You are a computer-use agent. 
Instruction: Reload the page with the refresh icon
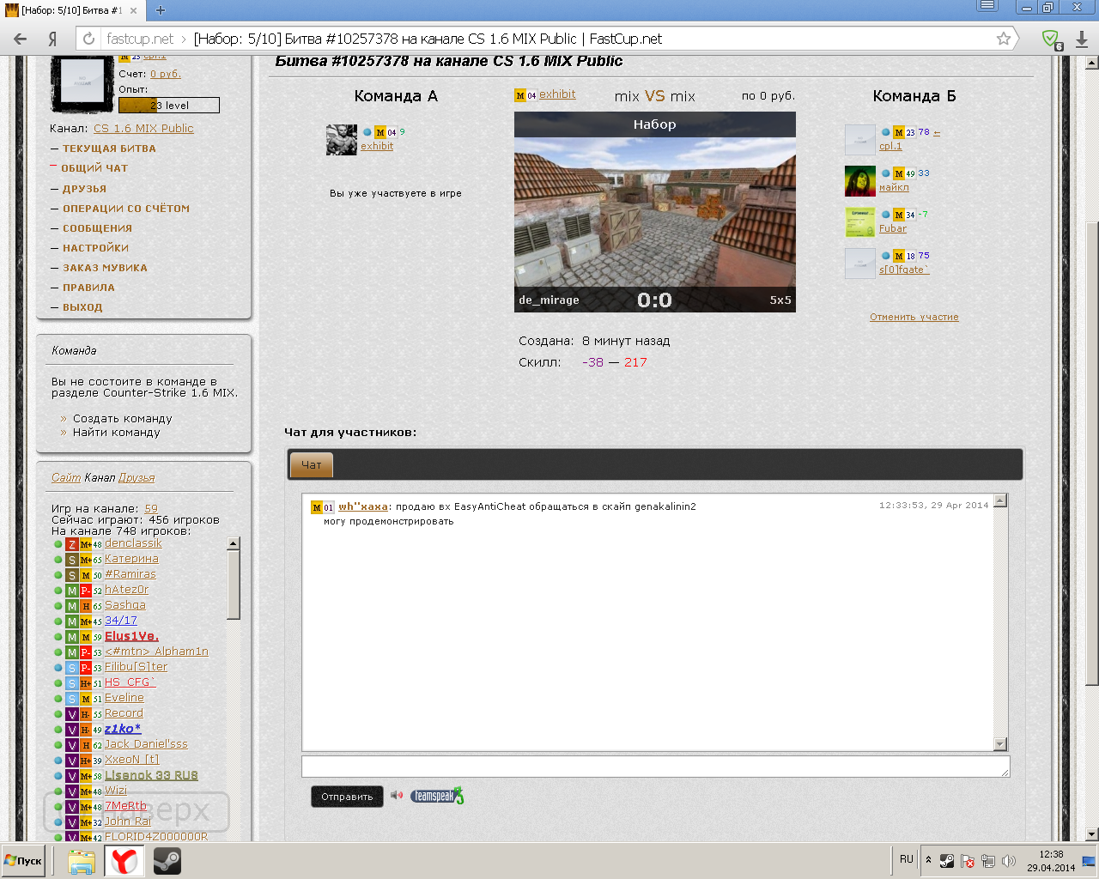[88, 39]
